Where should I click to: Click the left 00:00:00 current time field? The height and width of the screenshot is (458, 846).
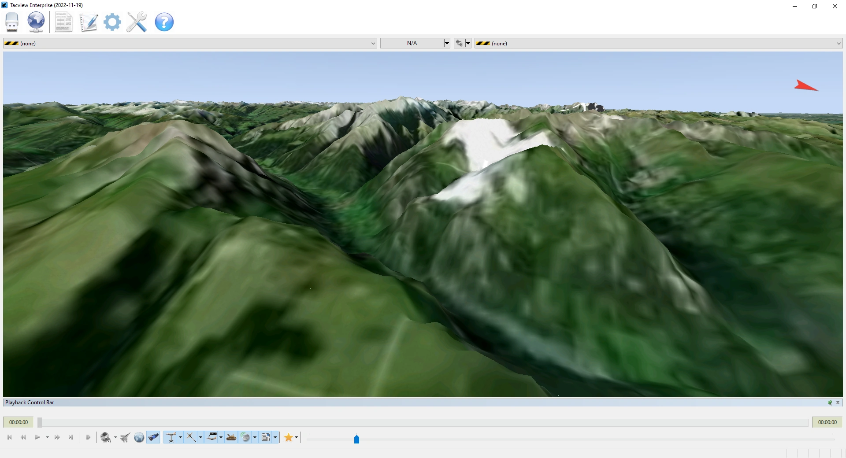click(19, 422)
